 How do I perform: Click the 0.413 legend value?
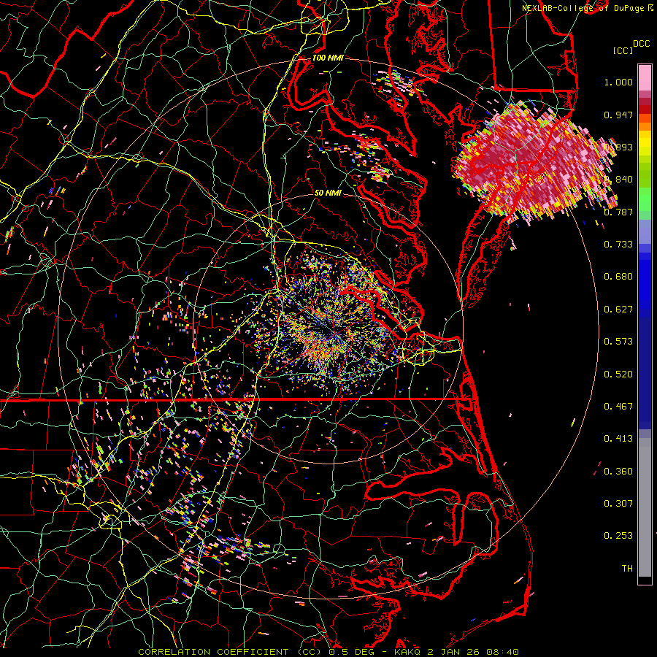618,439
